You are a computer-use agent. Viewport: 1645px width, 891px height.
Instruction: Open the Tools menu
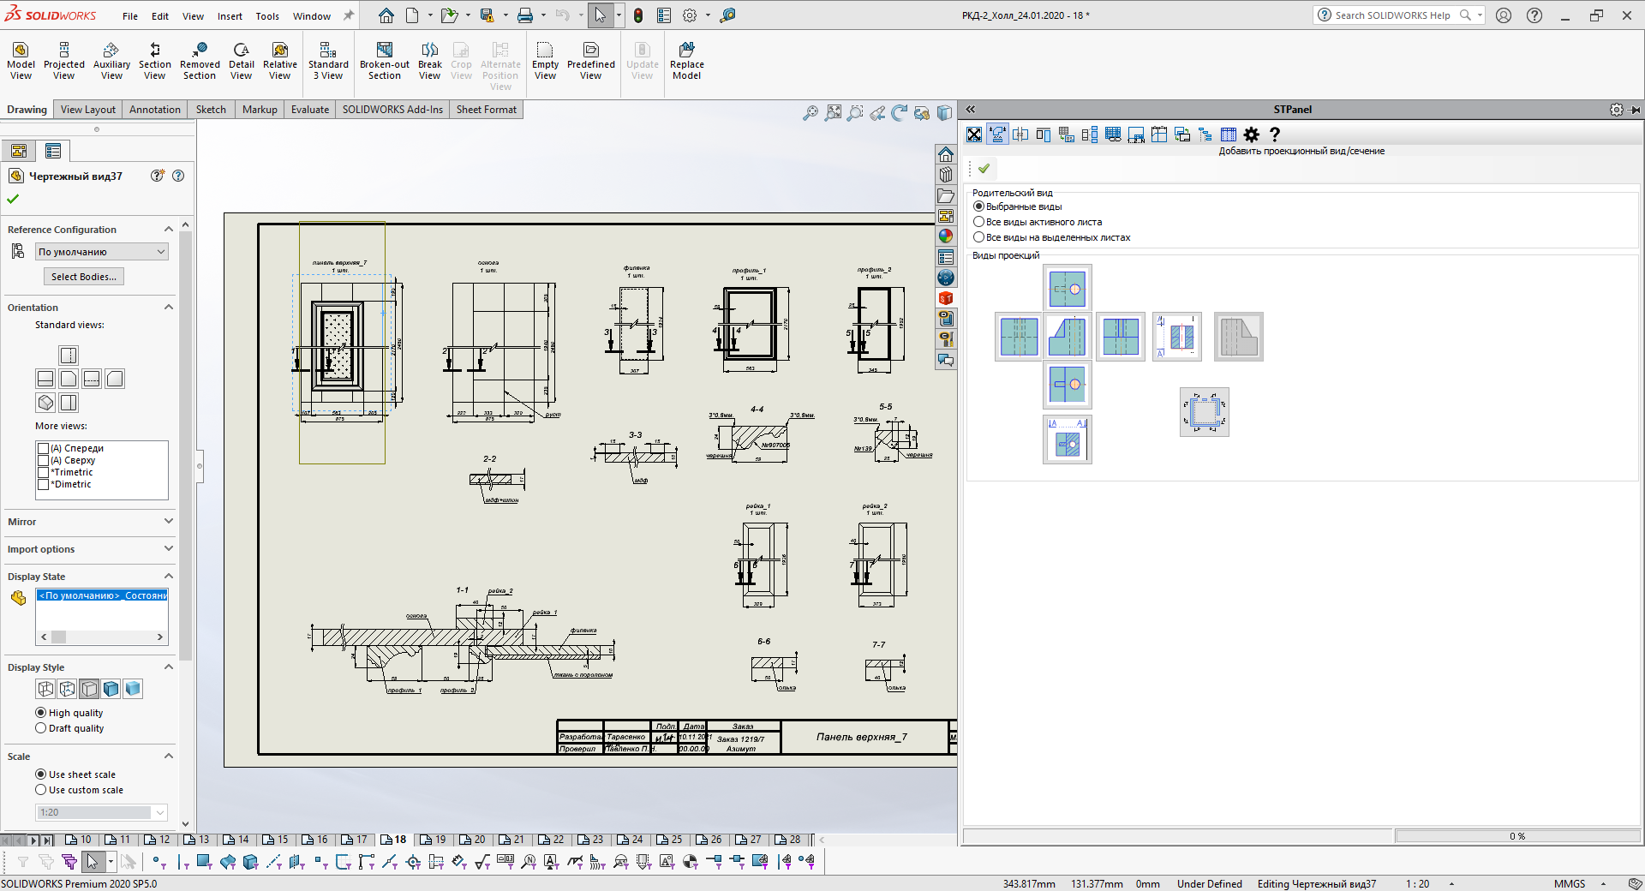(x=267, y=16)
